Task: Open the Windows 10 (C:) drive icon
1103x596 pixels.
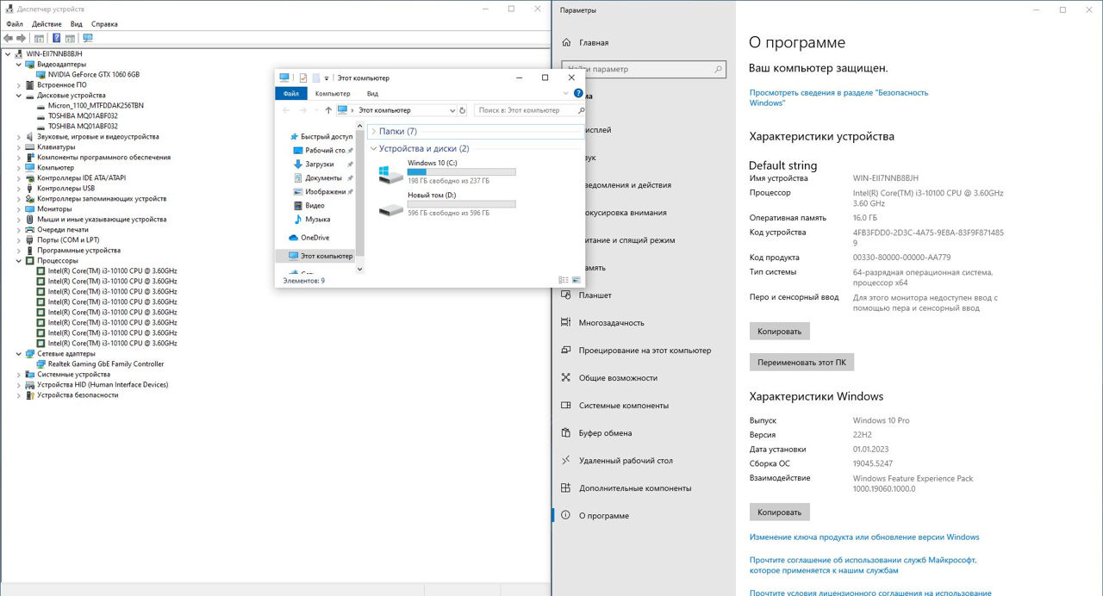Action: click(390, 174)
